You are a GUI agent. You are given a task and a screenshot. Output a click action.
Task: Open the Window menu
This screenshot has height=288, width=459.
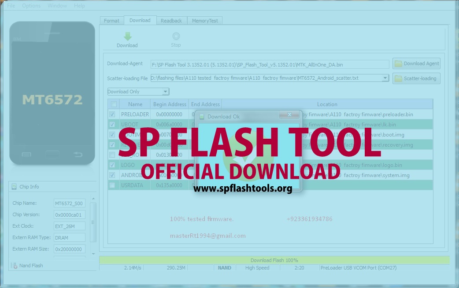point(57,6)
